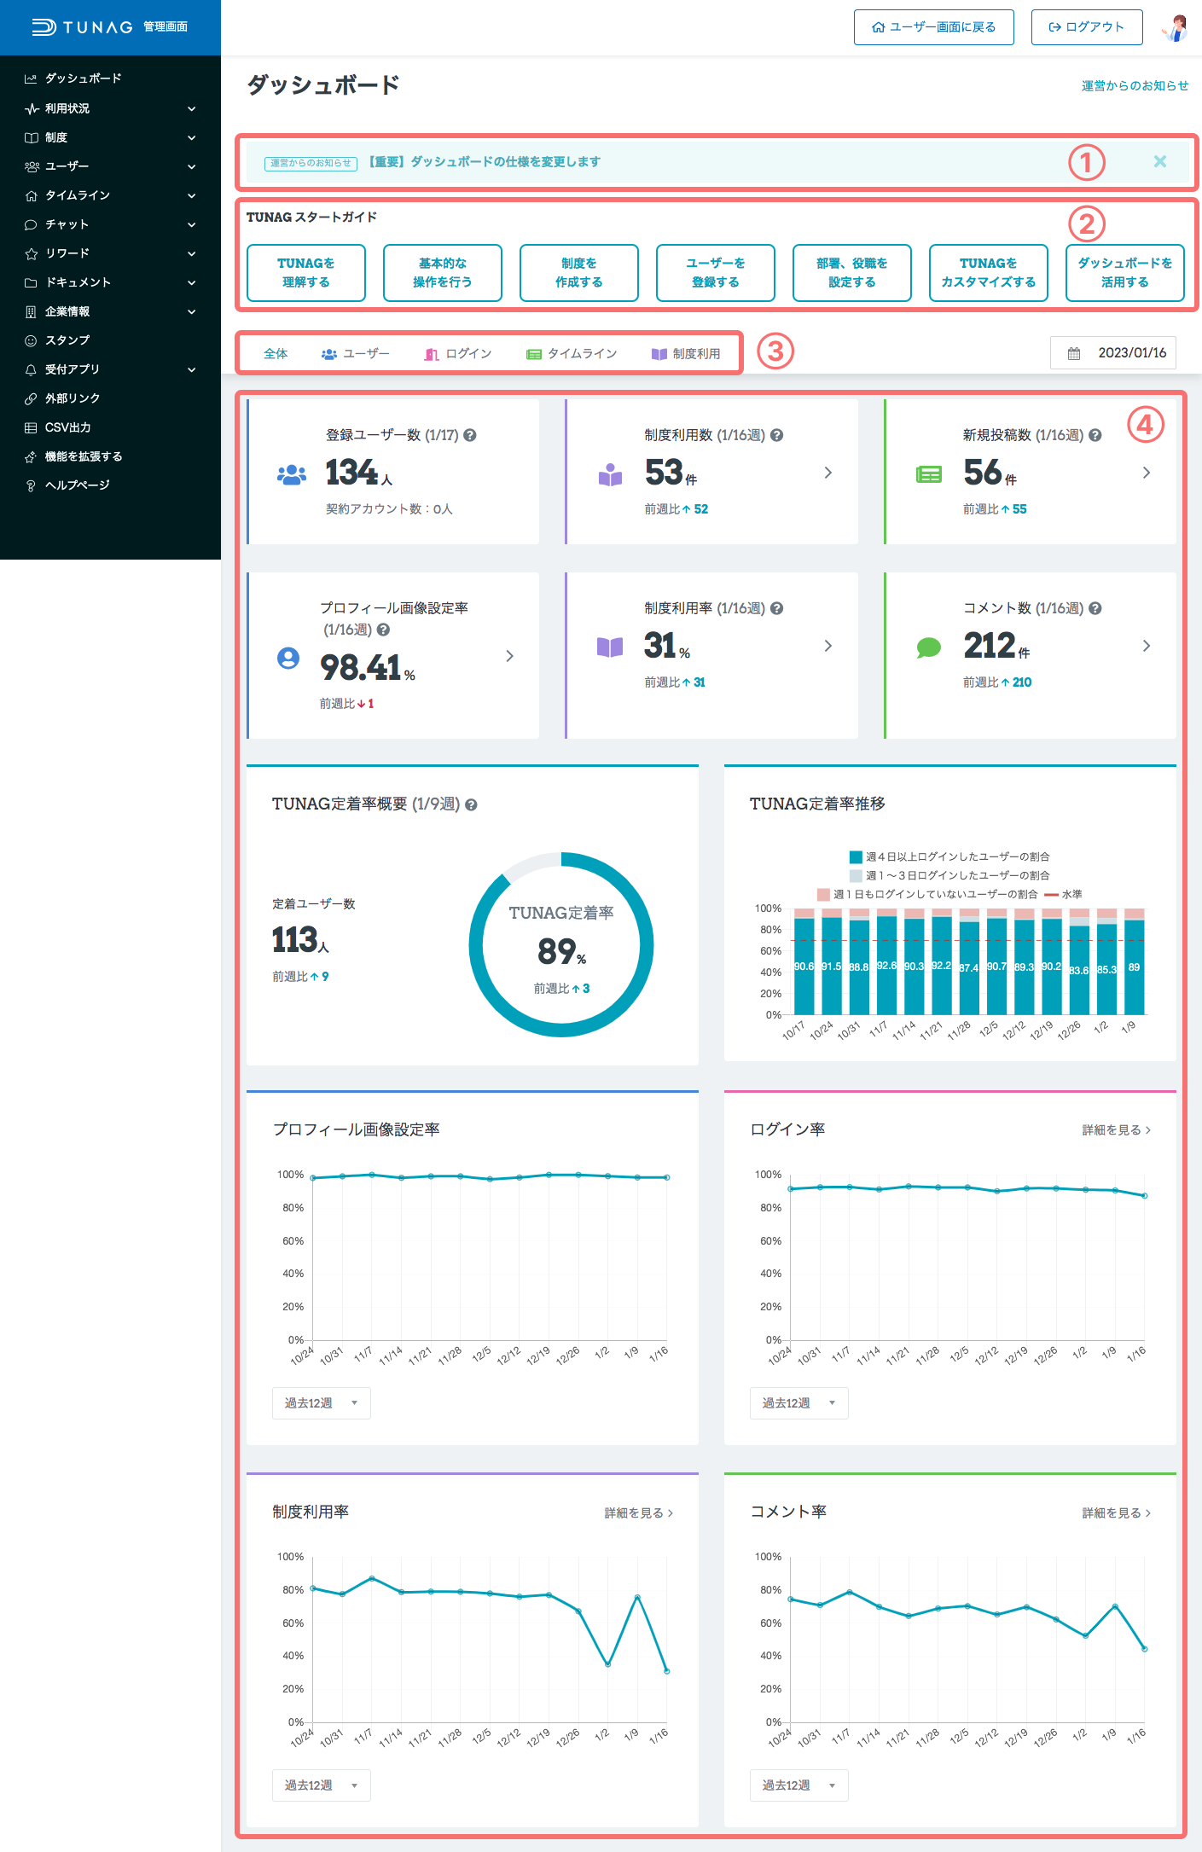1202x1852 pixels.
Task: Click help icon next to コメント数
Action: coord(1095,608)
